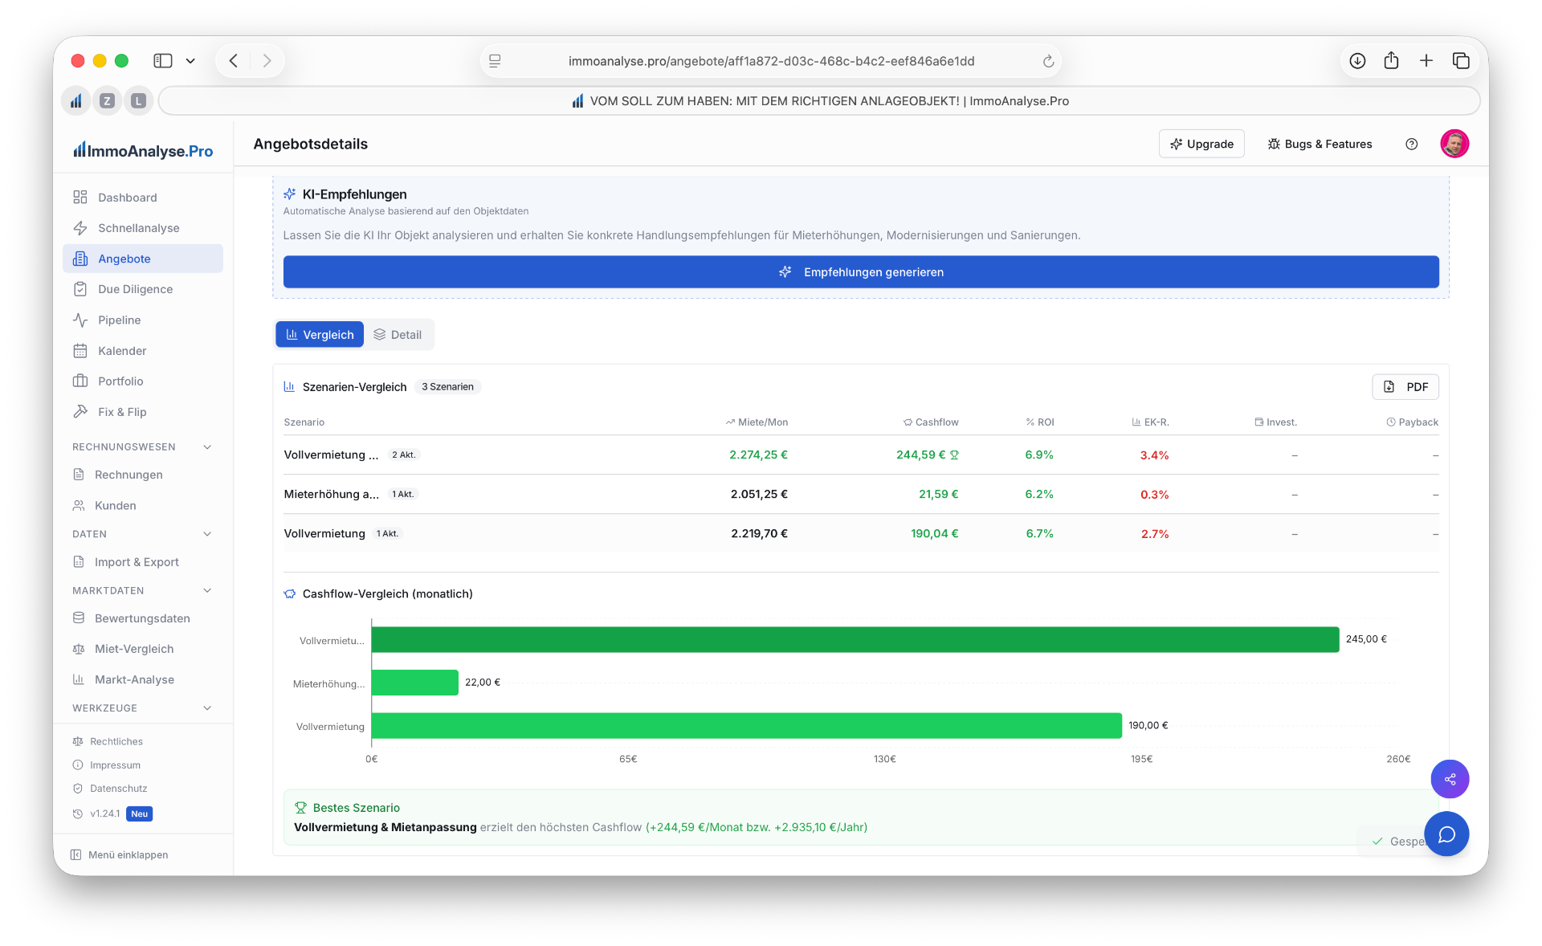The image size is (1542, 946).
Task: Go to Portfolio in the sidebar
Action: pos(120,381)
